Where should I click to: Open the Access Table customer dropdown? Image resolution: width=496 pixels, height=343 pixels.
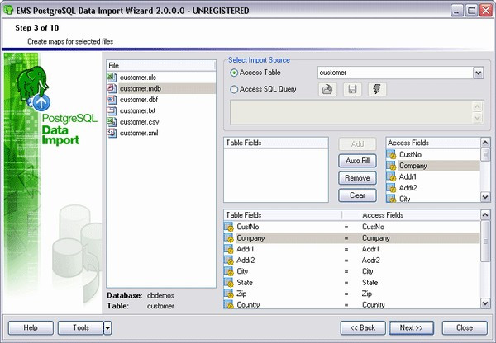(479, 73)
